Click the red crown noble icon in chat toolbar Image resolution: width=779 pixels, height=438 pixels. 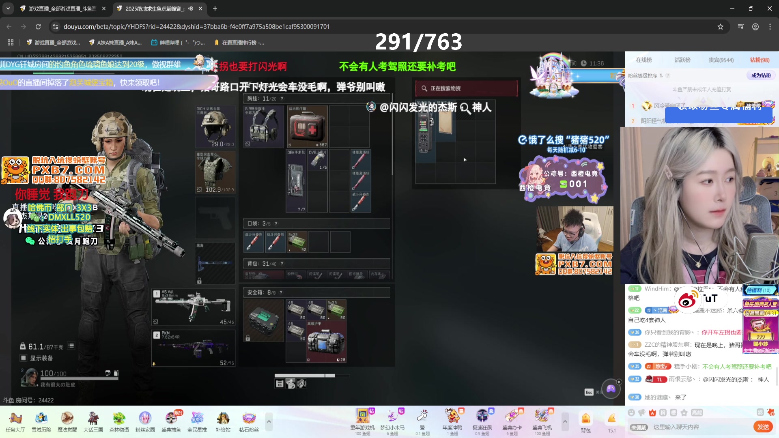tap(652, 413)
